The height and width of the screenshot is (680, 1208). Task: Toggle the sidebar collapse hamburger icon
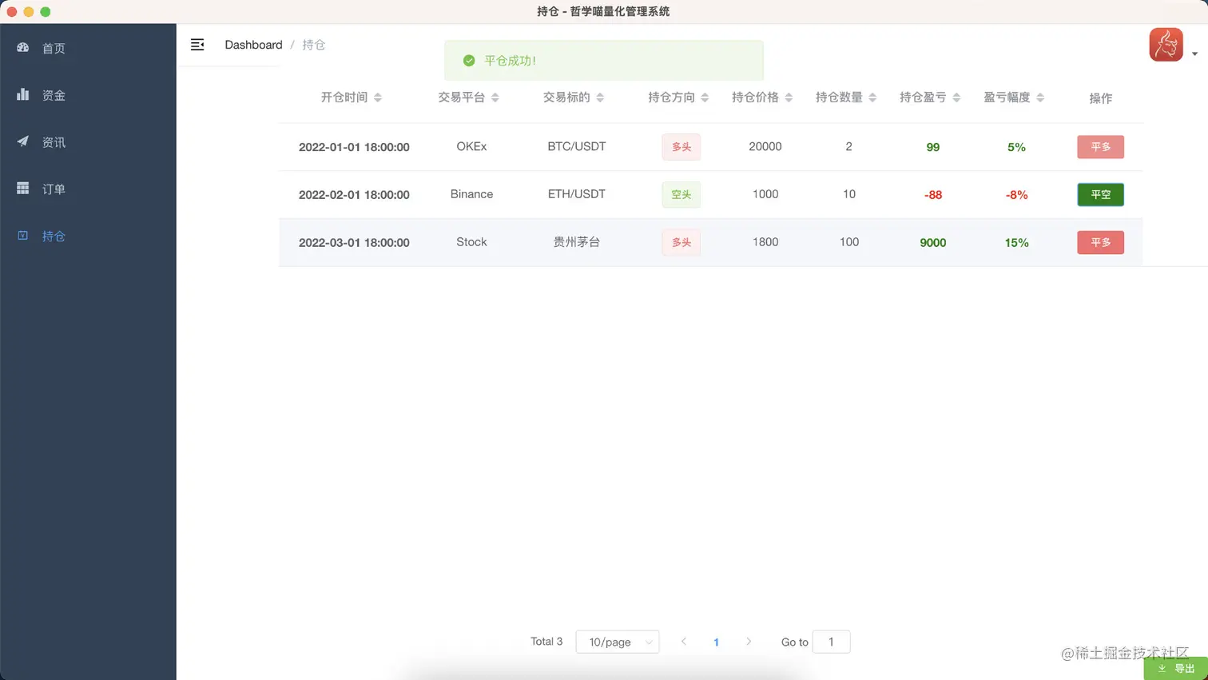tap(197, 45)
